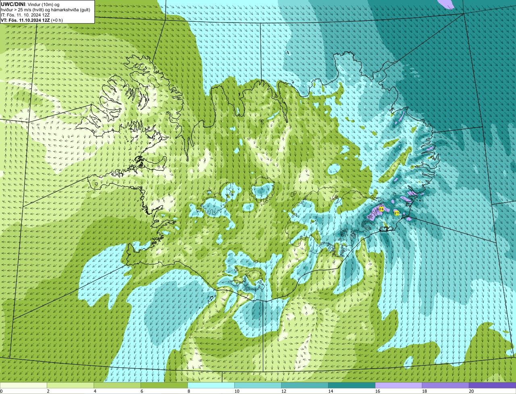Image resolution: width=516 pixels, height=394 pixels.
Task: Select the 6–8 m/s olive green swatch
Action: click(x=164, y=385)
